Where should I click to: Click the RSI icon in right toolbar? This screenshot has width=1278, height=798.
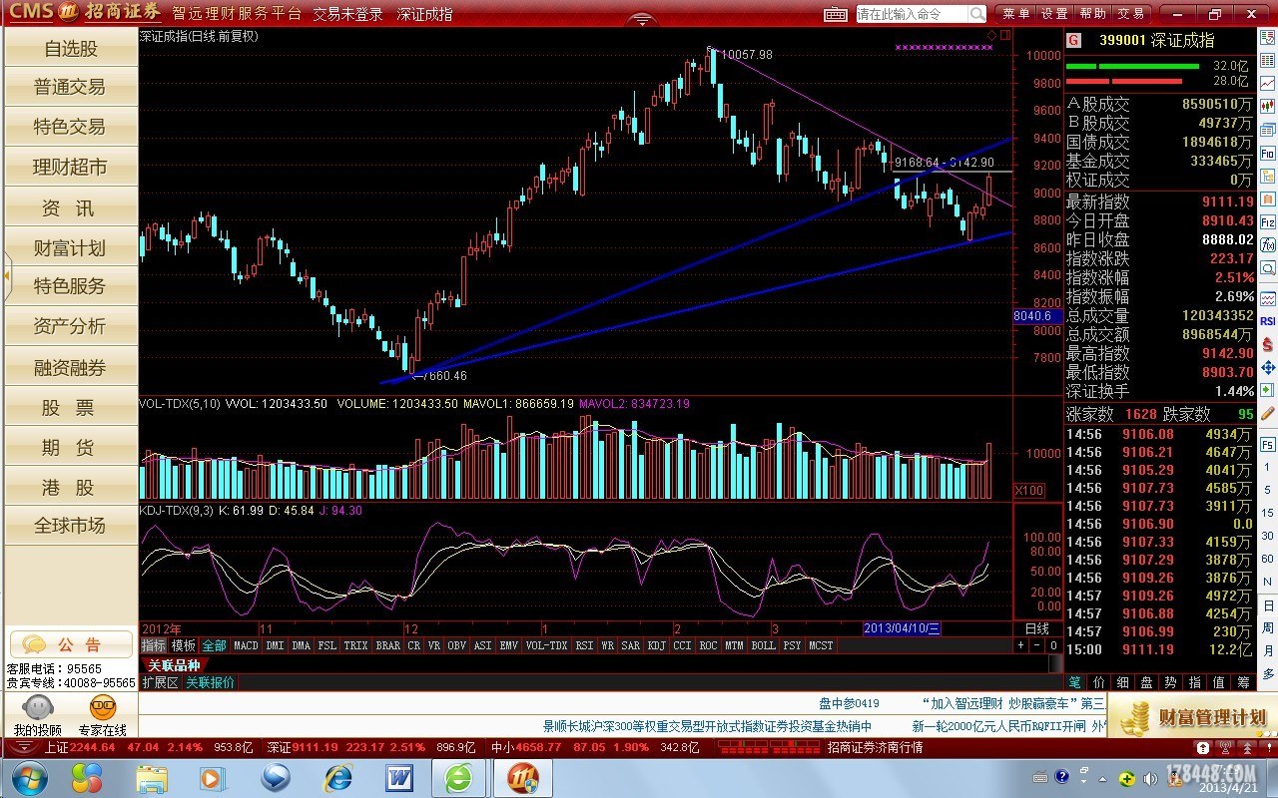pyautogui.click(x=1268, y=321)
